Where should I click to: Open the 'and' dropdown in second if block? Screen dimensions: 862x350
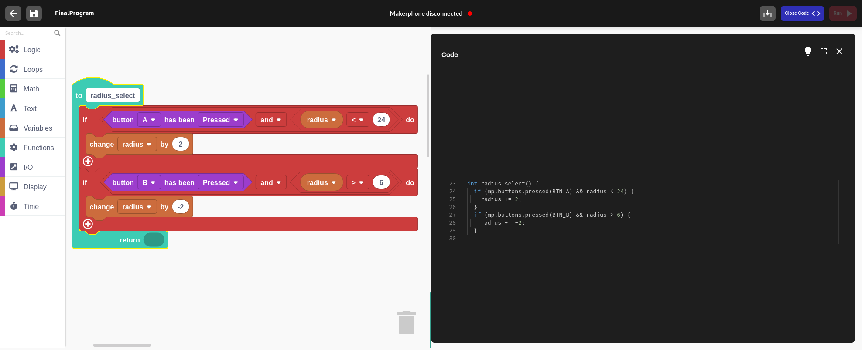tap(271, 182)
